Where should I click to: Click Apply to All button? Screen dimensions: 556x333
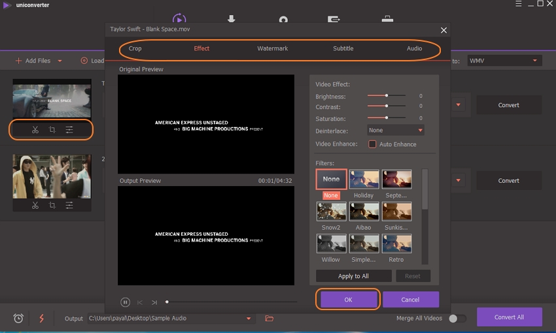353,276
